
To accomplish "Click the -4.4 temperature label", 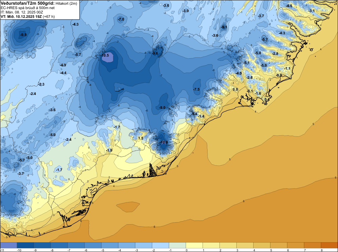I will click(63, 73).
